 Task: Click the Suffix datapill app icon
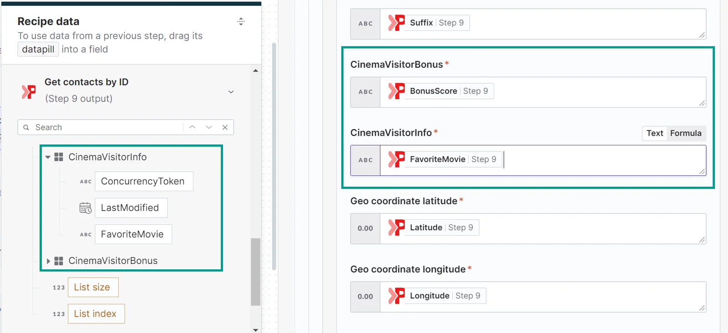[x=396, y=23]
